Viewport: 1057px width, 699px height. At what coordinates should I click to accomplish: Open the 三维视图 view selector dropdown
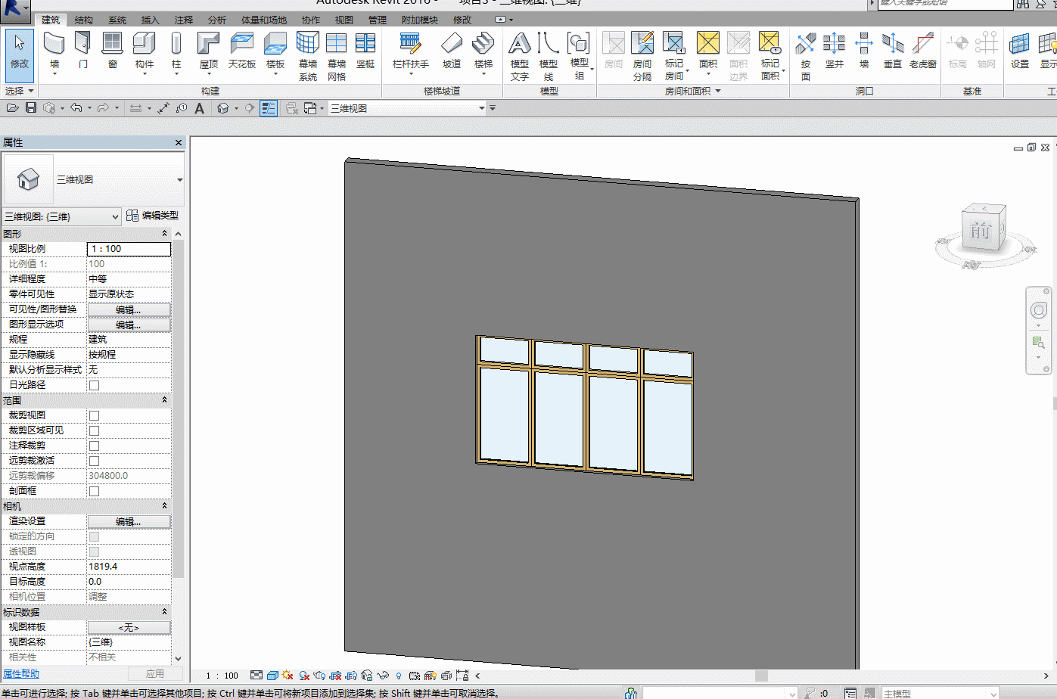click(407, 108)
